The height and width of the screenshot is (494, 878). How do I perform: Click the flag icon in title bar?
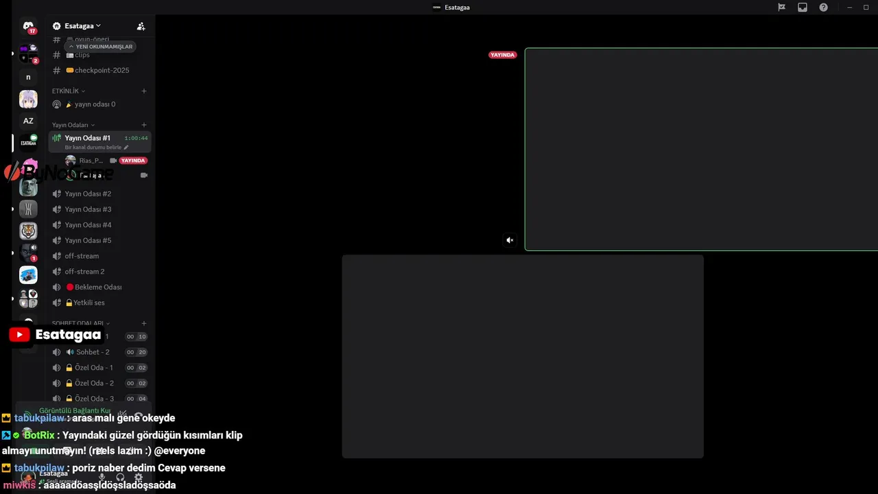781,8
